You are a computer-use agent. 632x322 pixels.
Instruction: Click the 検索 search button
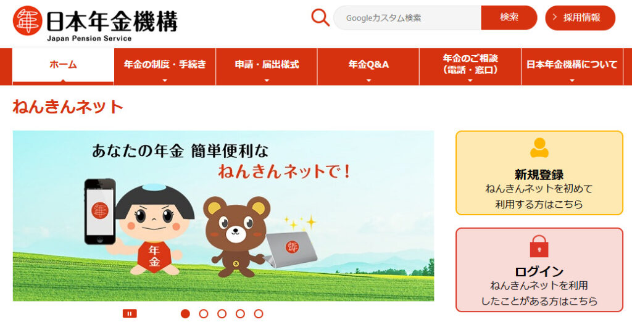pyautogui.click(x=509, y=17)
